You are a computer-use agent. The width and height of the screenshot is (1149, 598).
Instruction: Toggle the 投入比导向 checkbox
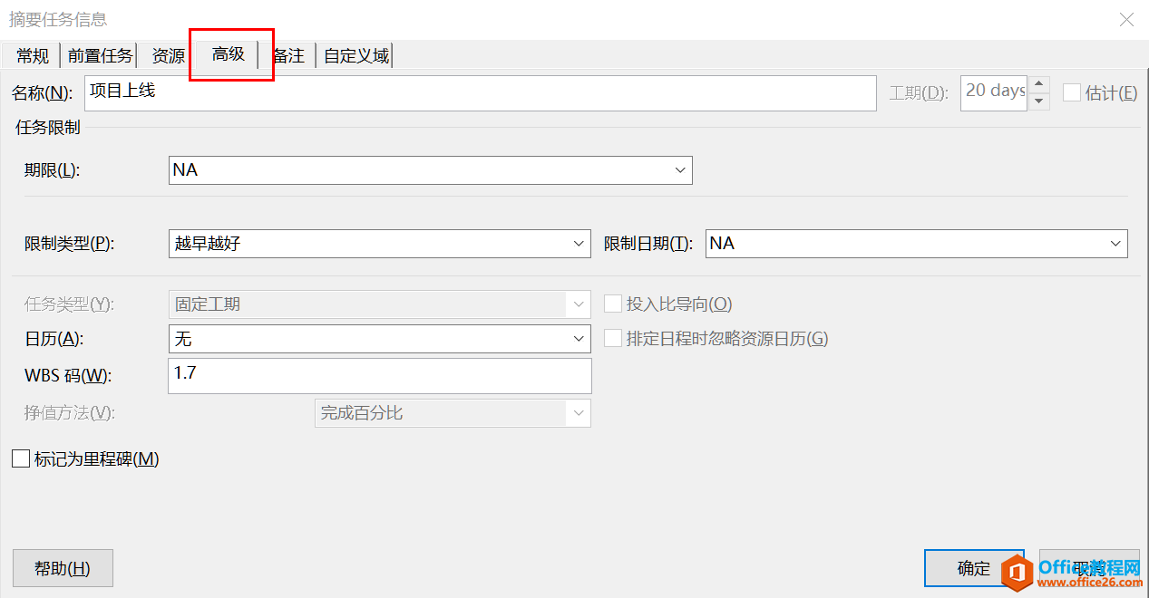(x=614, y=304)
